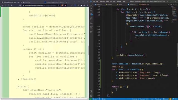Click VS Code editor vertical scrollbar

[x=177, y=55]
